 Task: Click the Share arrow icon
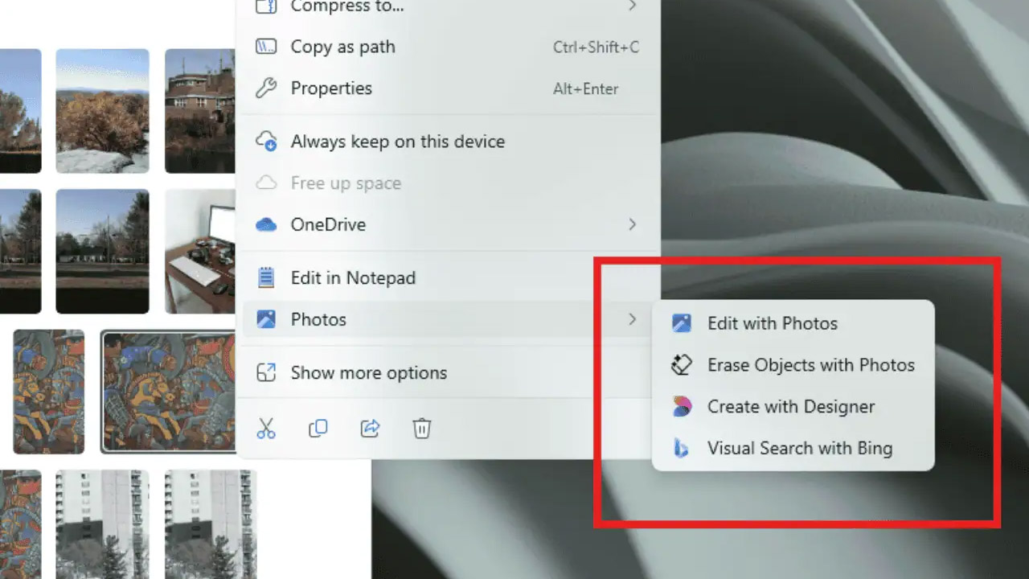[370, 429]
